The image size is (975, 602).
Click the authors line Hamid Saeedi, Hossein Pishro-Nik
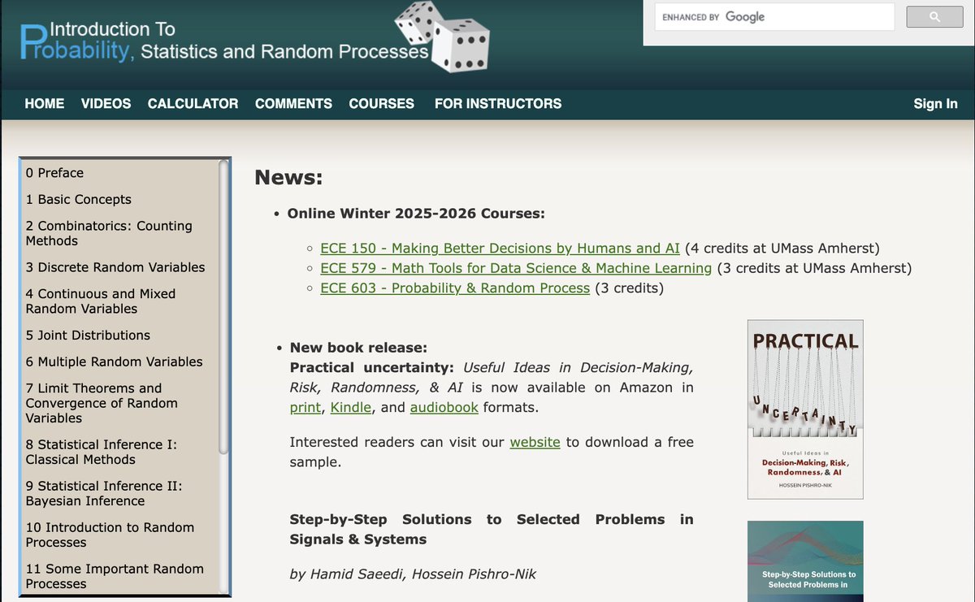413,574
